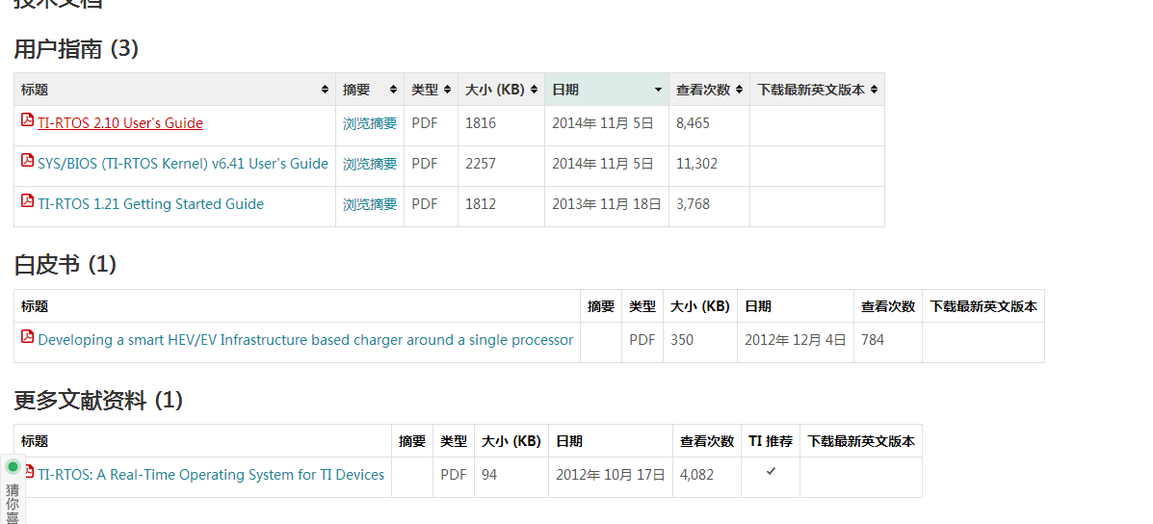
Task: Click PDF icon beside TI-RTOS Real-Time Operating System
Action: coord(30,472)
